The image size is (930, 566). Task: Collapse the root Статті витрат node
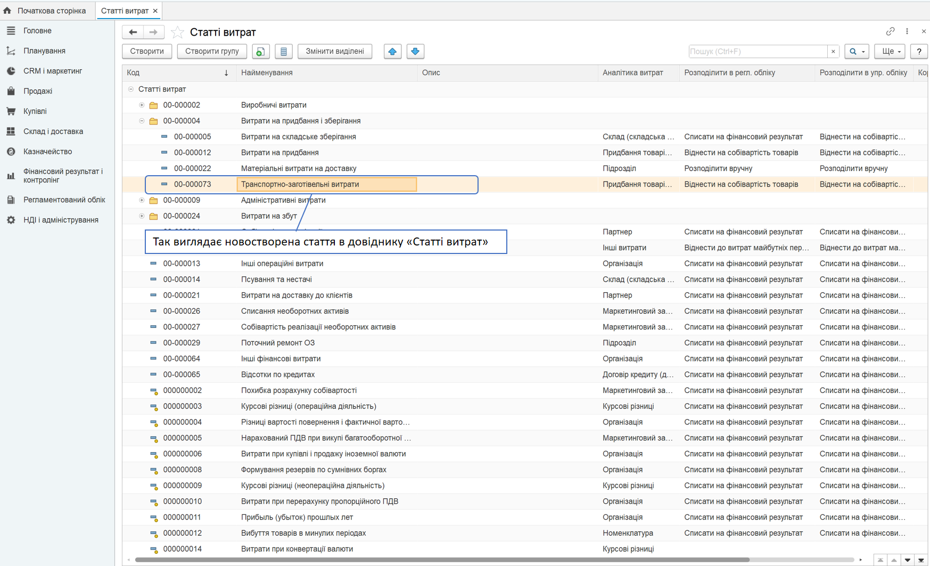(130, 89)
